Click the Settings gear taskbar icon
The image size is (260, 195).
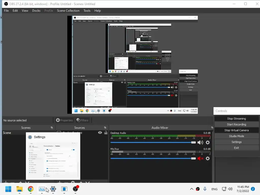click(x=53, y=189)
